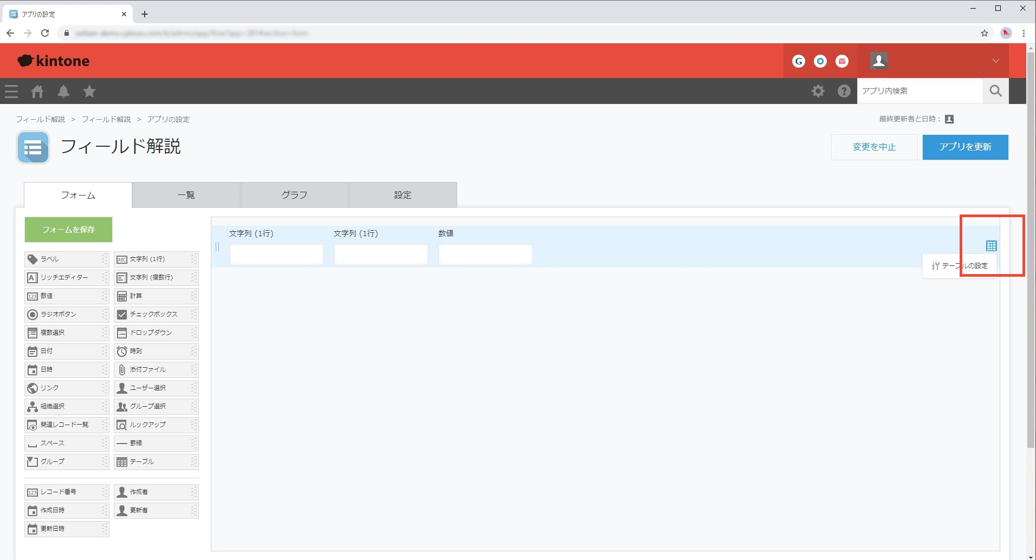Expand the user account dropdown chevron
Screen dimensions: 1036x560
[996, 61]
